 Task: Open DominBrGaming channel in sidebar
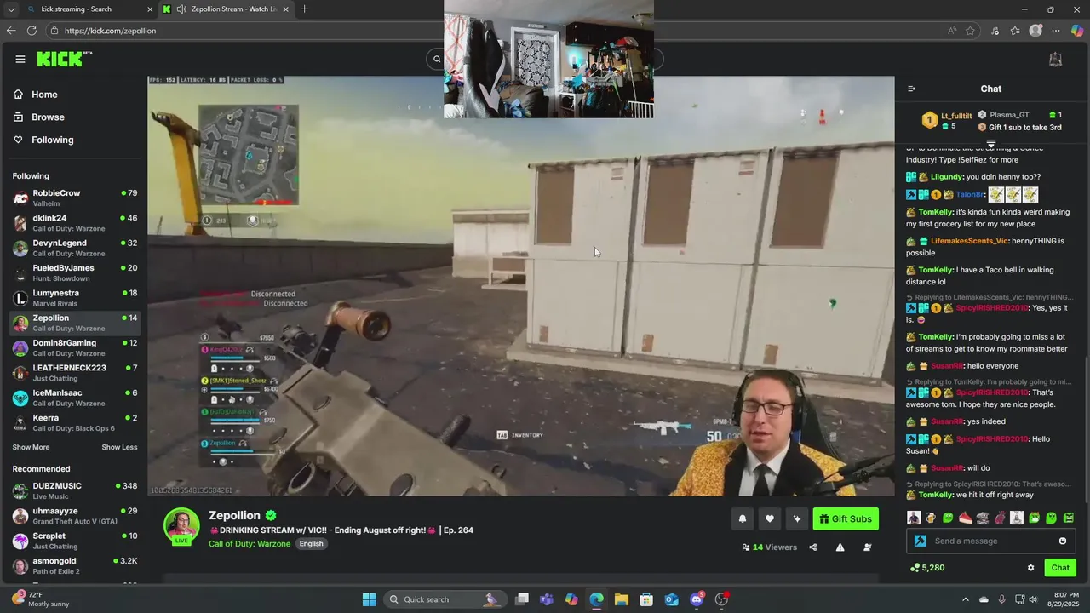75,348
